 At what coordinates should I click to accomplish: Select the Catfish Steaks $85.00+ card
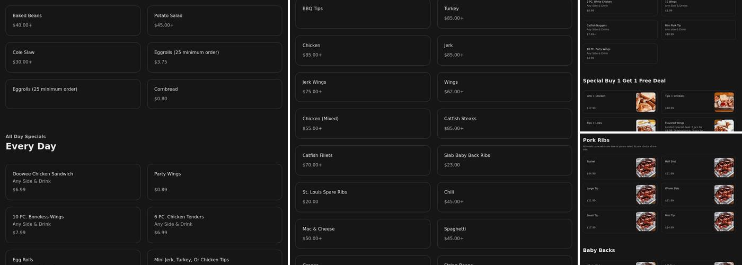point(505,123)
